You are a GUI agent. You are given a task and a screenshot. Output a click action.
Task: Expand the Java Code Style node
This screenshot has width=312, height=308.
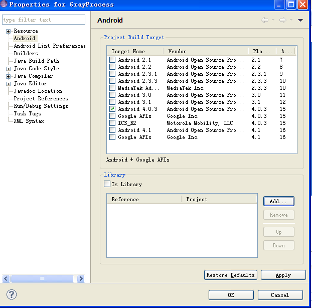[x=8, y=69]
